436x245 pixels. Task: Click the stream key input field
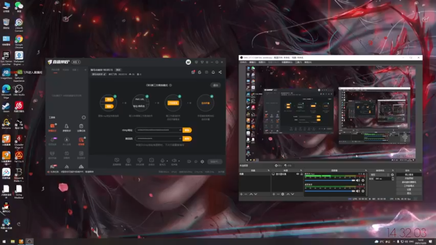tap(159, 139)
